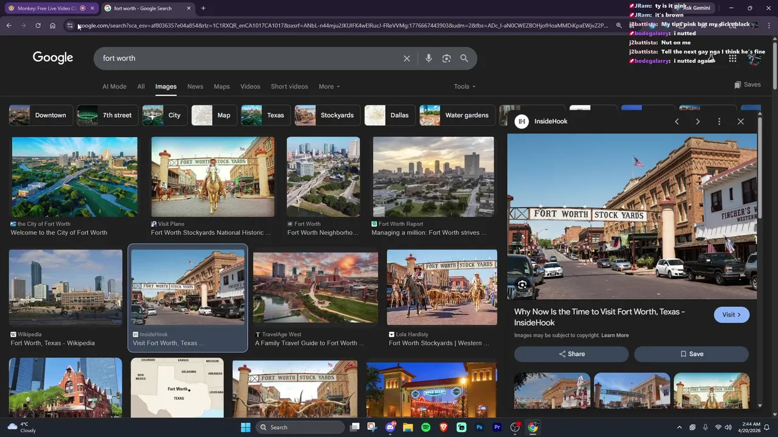This screenshot has height=437, width=778.
Task: Close the 'fort worth - Google Search' tab
Action: click(x=188, y=8)
